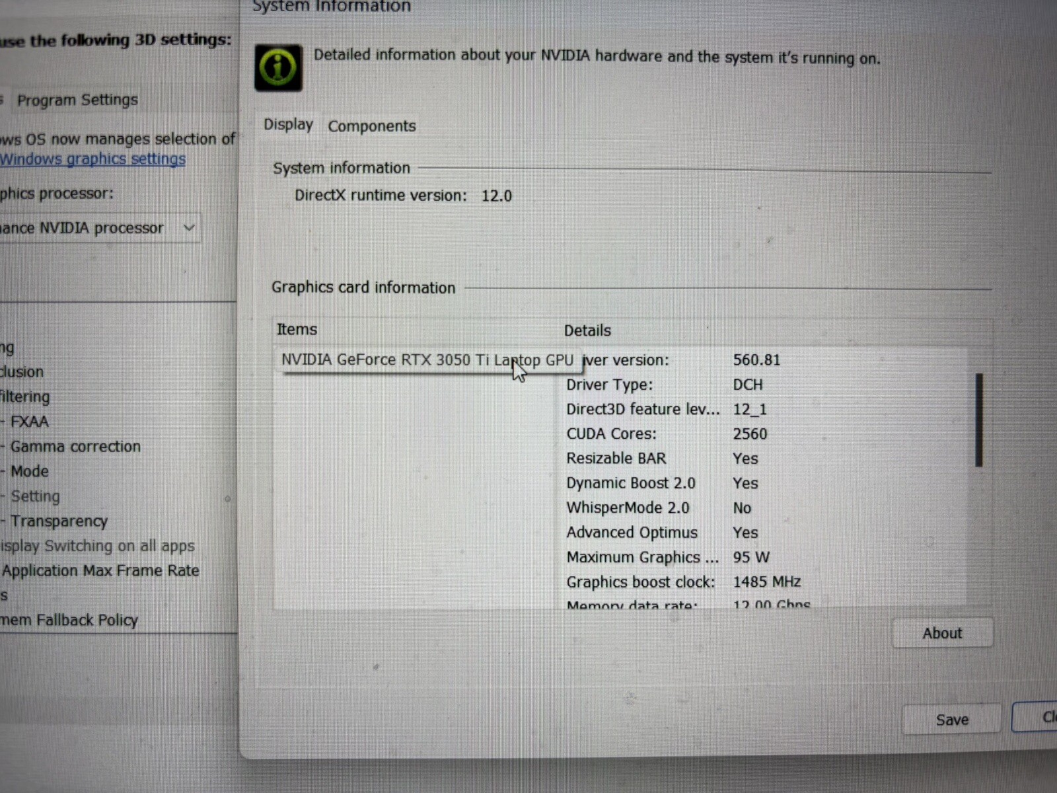Viewport: 1057px width, 793px height.
Task: Select the Gamma correction setting row
Action: (x=75, y=447)
